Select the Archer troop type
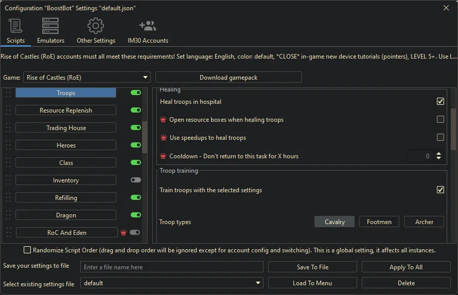 point(424,222)
